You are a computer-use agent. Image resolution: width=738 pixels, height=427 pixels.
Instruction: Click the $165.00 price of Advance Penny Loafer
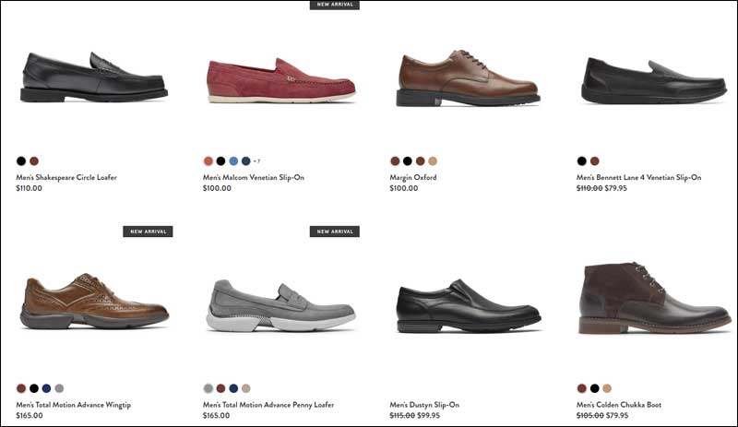pyautogui.click(x=216, y=416)
